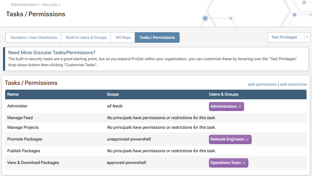Click Manage Projects' no principals message
This screenshot has width=312, height=176.
pyautogui.click(x=161, y=127)
